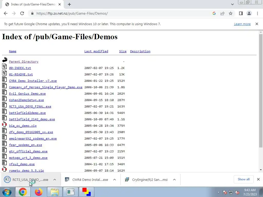Click the page vertical scrollbar thumb
This screenshot has width=263, height=197.
coord(261,91)
